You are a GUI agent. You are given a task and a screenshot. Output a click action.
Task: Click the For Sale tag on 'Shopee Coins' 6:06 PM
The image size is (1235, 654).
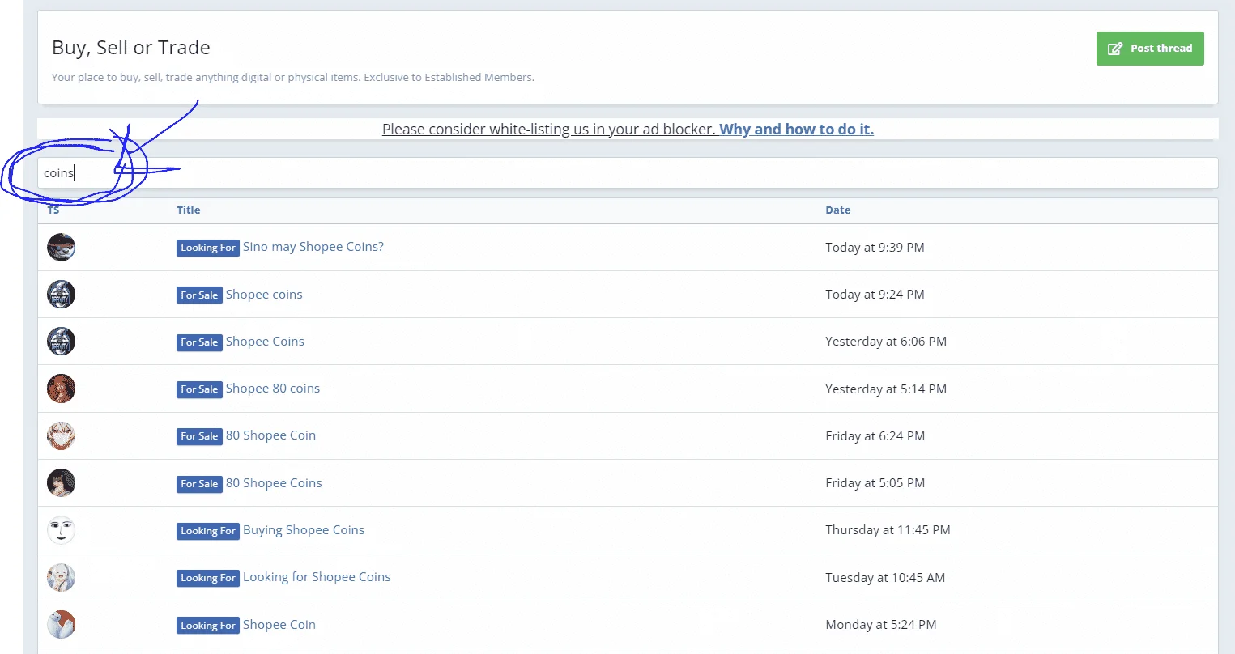point(199,342)
